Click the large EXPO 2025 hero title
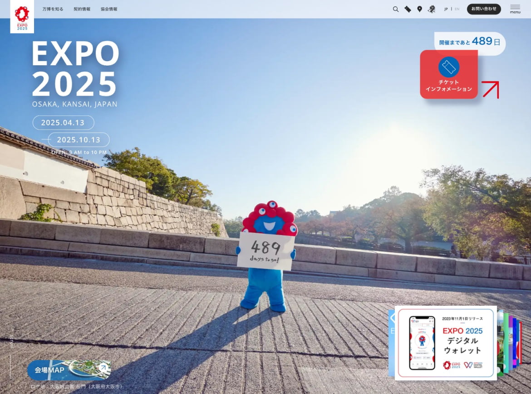531x394 pixels. pyautogui.click(x=75, y=68)
